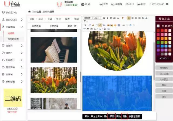Switch to the 图库 tab
The image size is (173, 121).
67,19
